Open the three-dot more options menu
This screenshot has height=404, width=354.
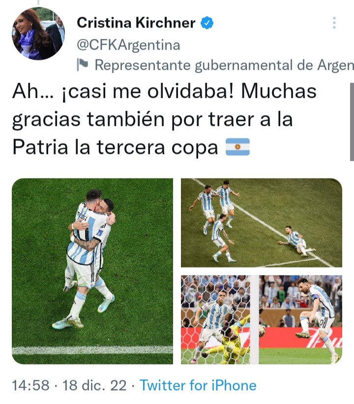click(x=334, y=23)
